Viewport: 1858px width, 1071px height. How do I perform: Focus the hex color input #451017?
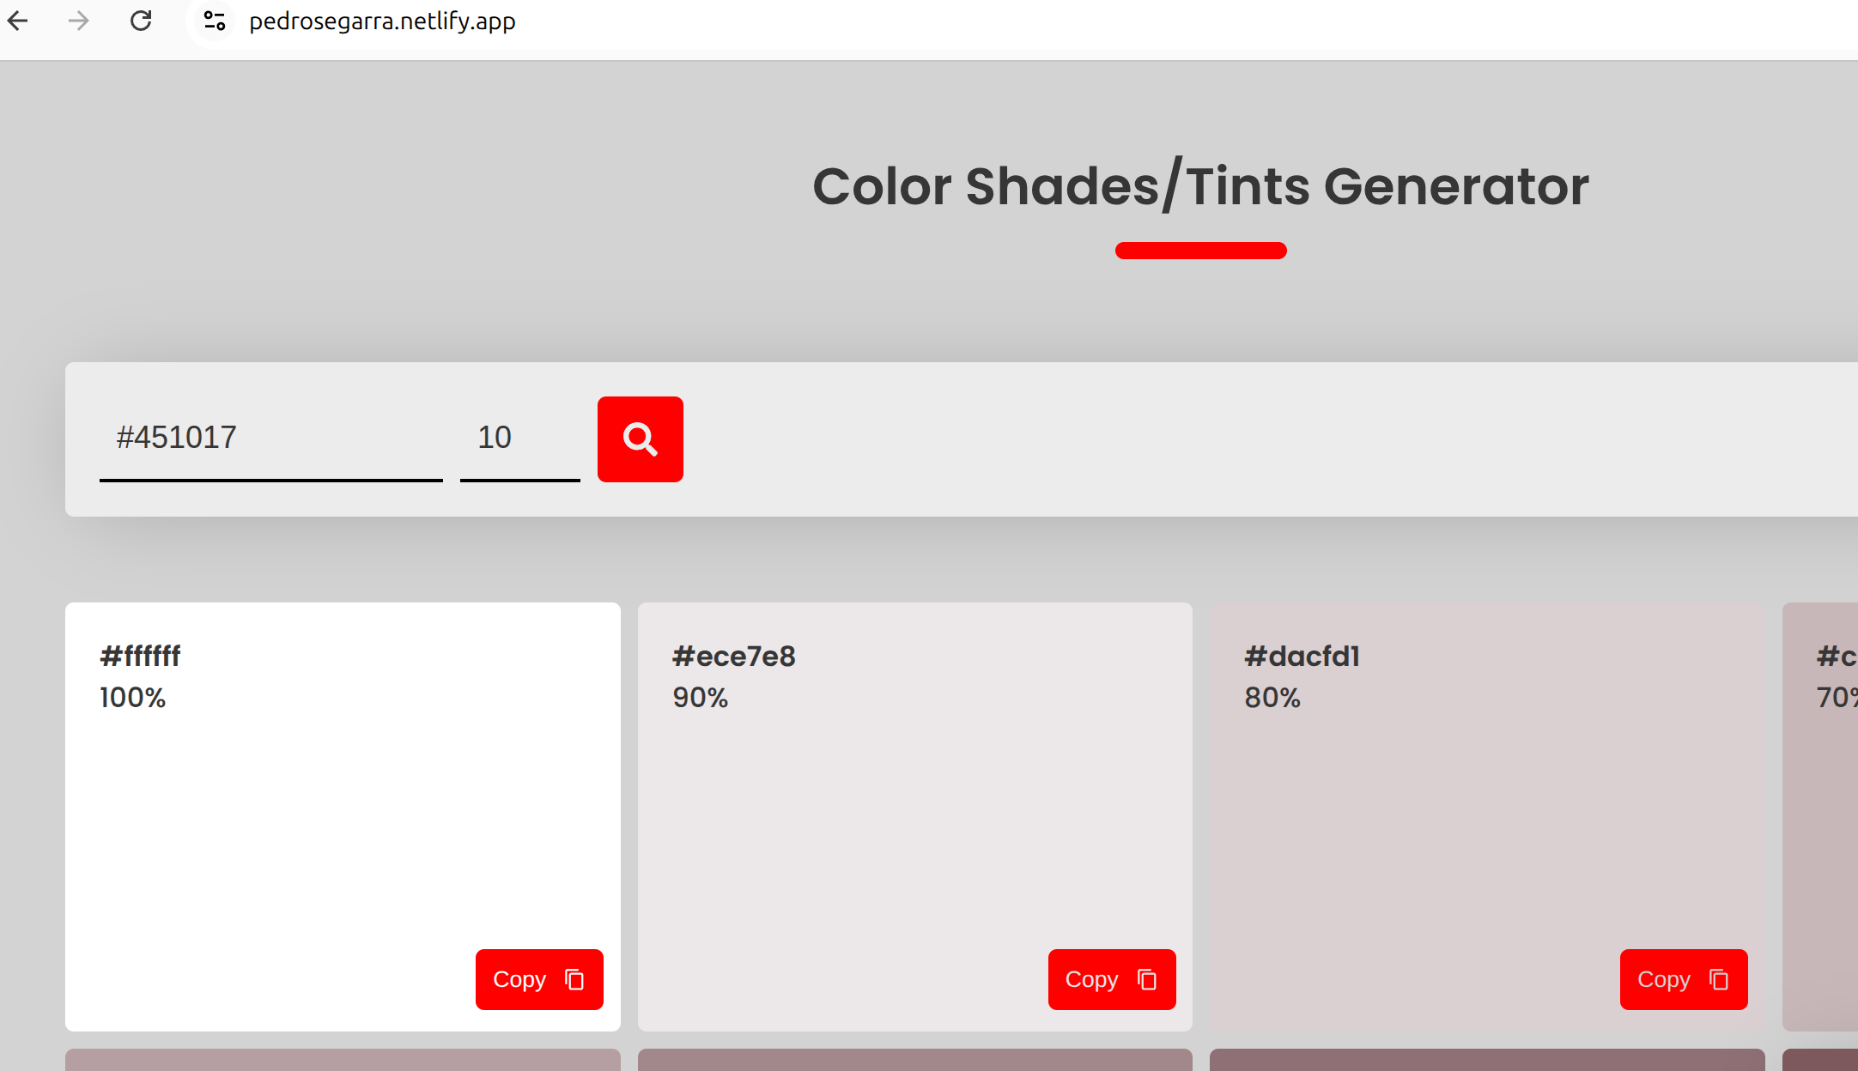pyautogui.click(x=270, y=438)
